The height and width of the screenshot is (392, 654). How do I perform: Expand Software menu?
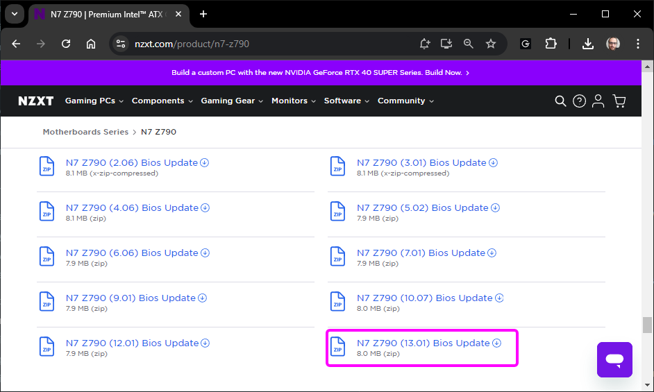(346, 101)
